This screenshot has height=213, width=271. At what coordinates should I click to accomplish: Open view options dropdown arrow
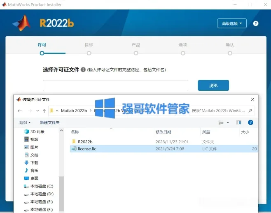coord(228,123)
